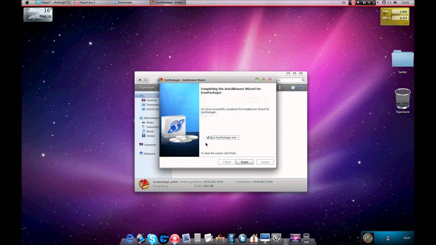The image size is (436, 245).
Task: Go back in the Explorer window
Action: 140,80
